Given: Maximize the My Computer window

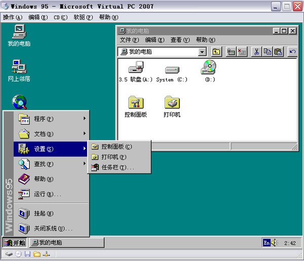Looking at the screenshot, I should tap(284, 31).
